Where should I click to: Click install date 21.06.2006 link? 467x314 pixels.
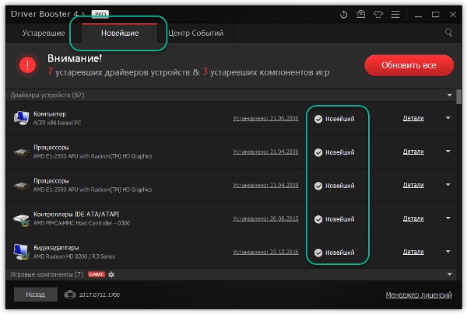coord(265,118)
